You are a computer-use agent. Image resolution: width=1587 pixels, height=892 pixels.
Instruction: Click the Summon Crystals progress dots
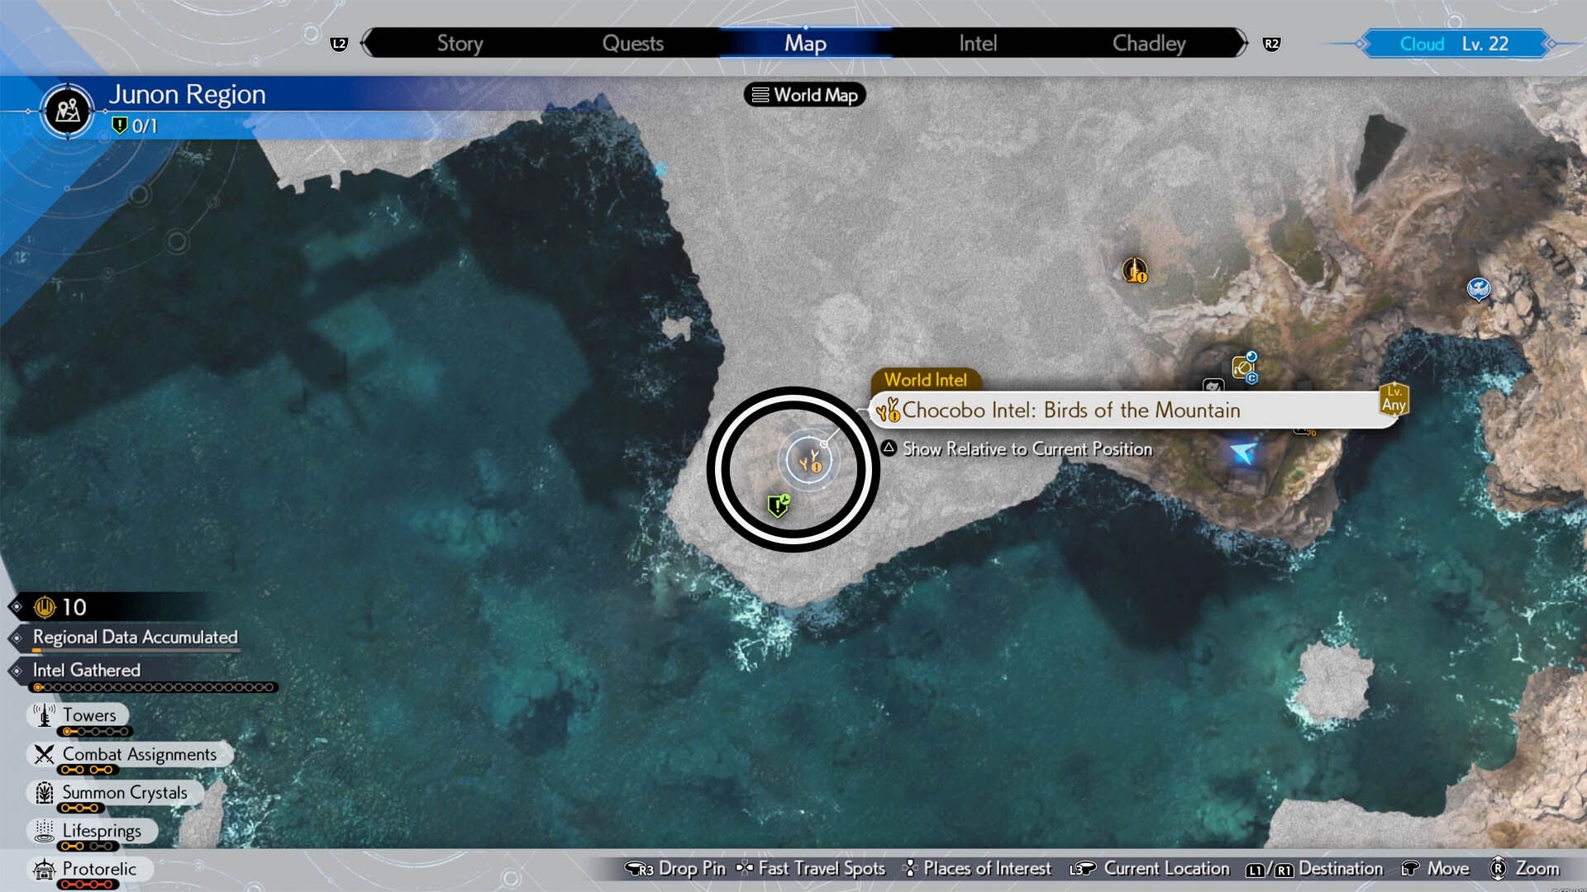point(80,808)
